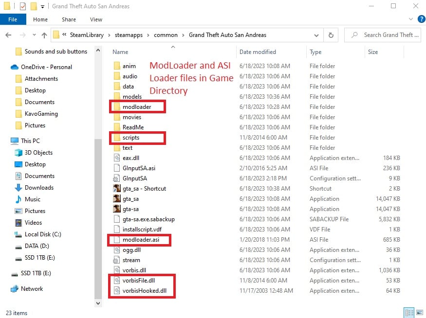
Task: Click the Properties quick access toolbar icon
Action: click(x=23, y=6)
